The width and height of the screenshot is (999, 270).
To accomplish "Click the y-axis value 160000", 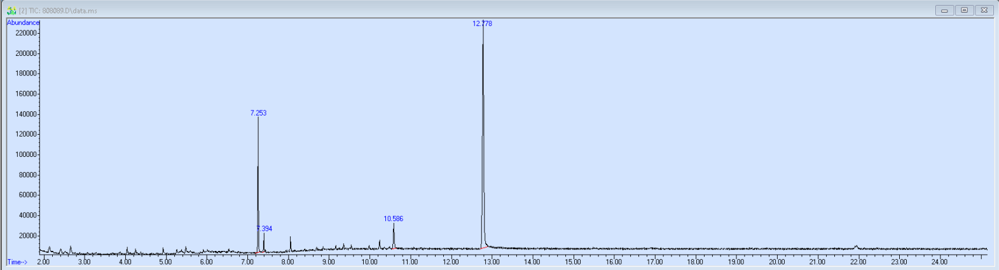I will (26, 94).
